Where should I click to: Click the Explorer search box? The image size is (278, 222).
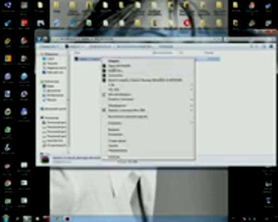click(x=250, y=39)
